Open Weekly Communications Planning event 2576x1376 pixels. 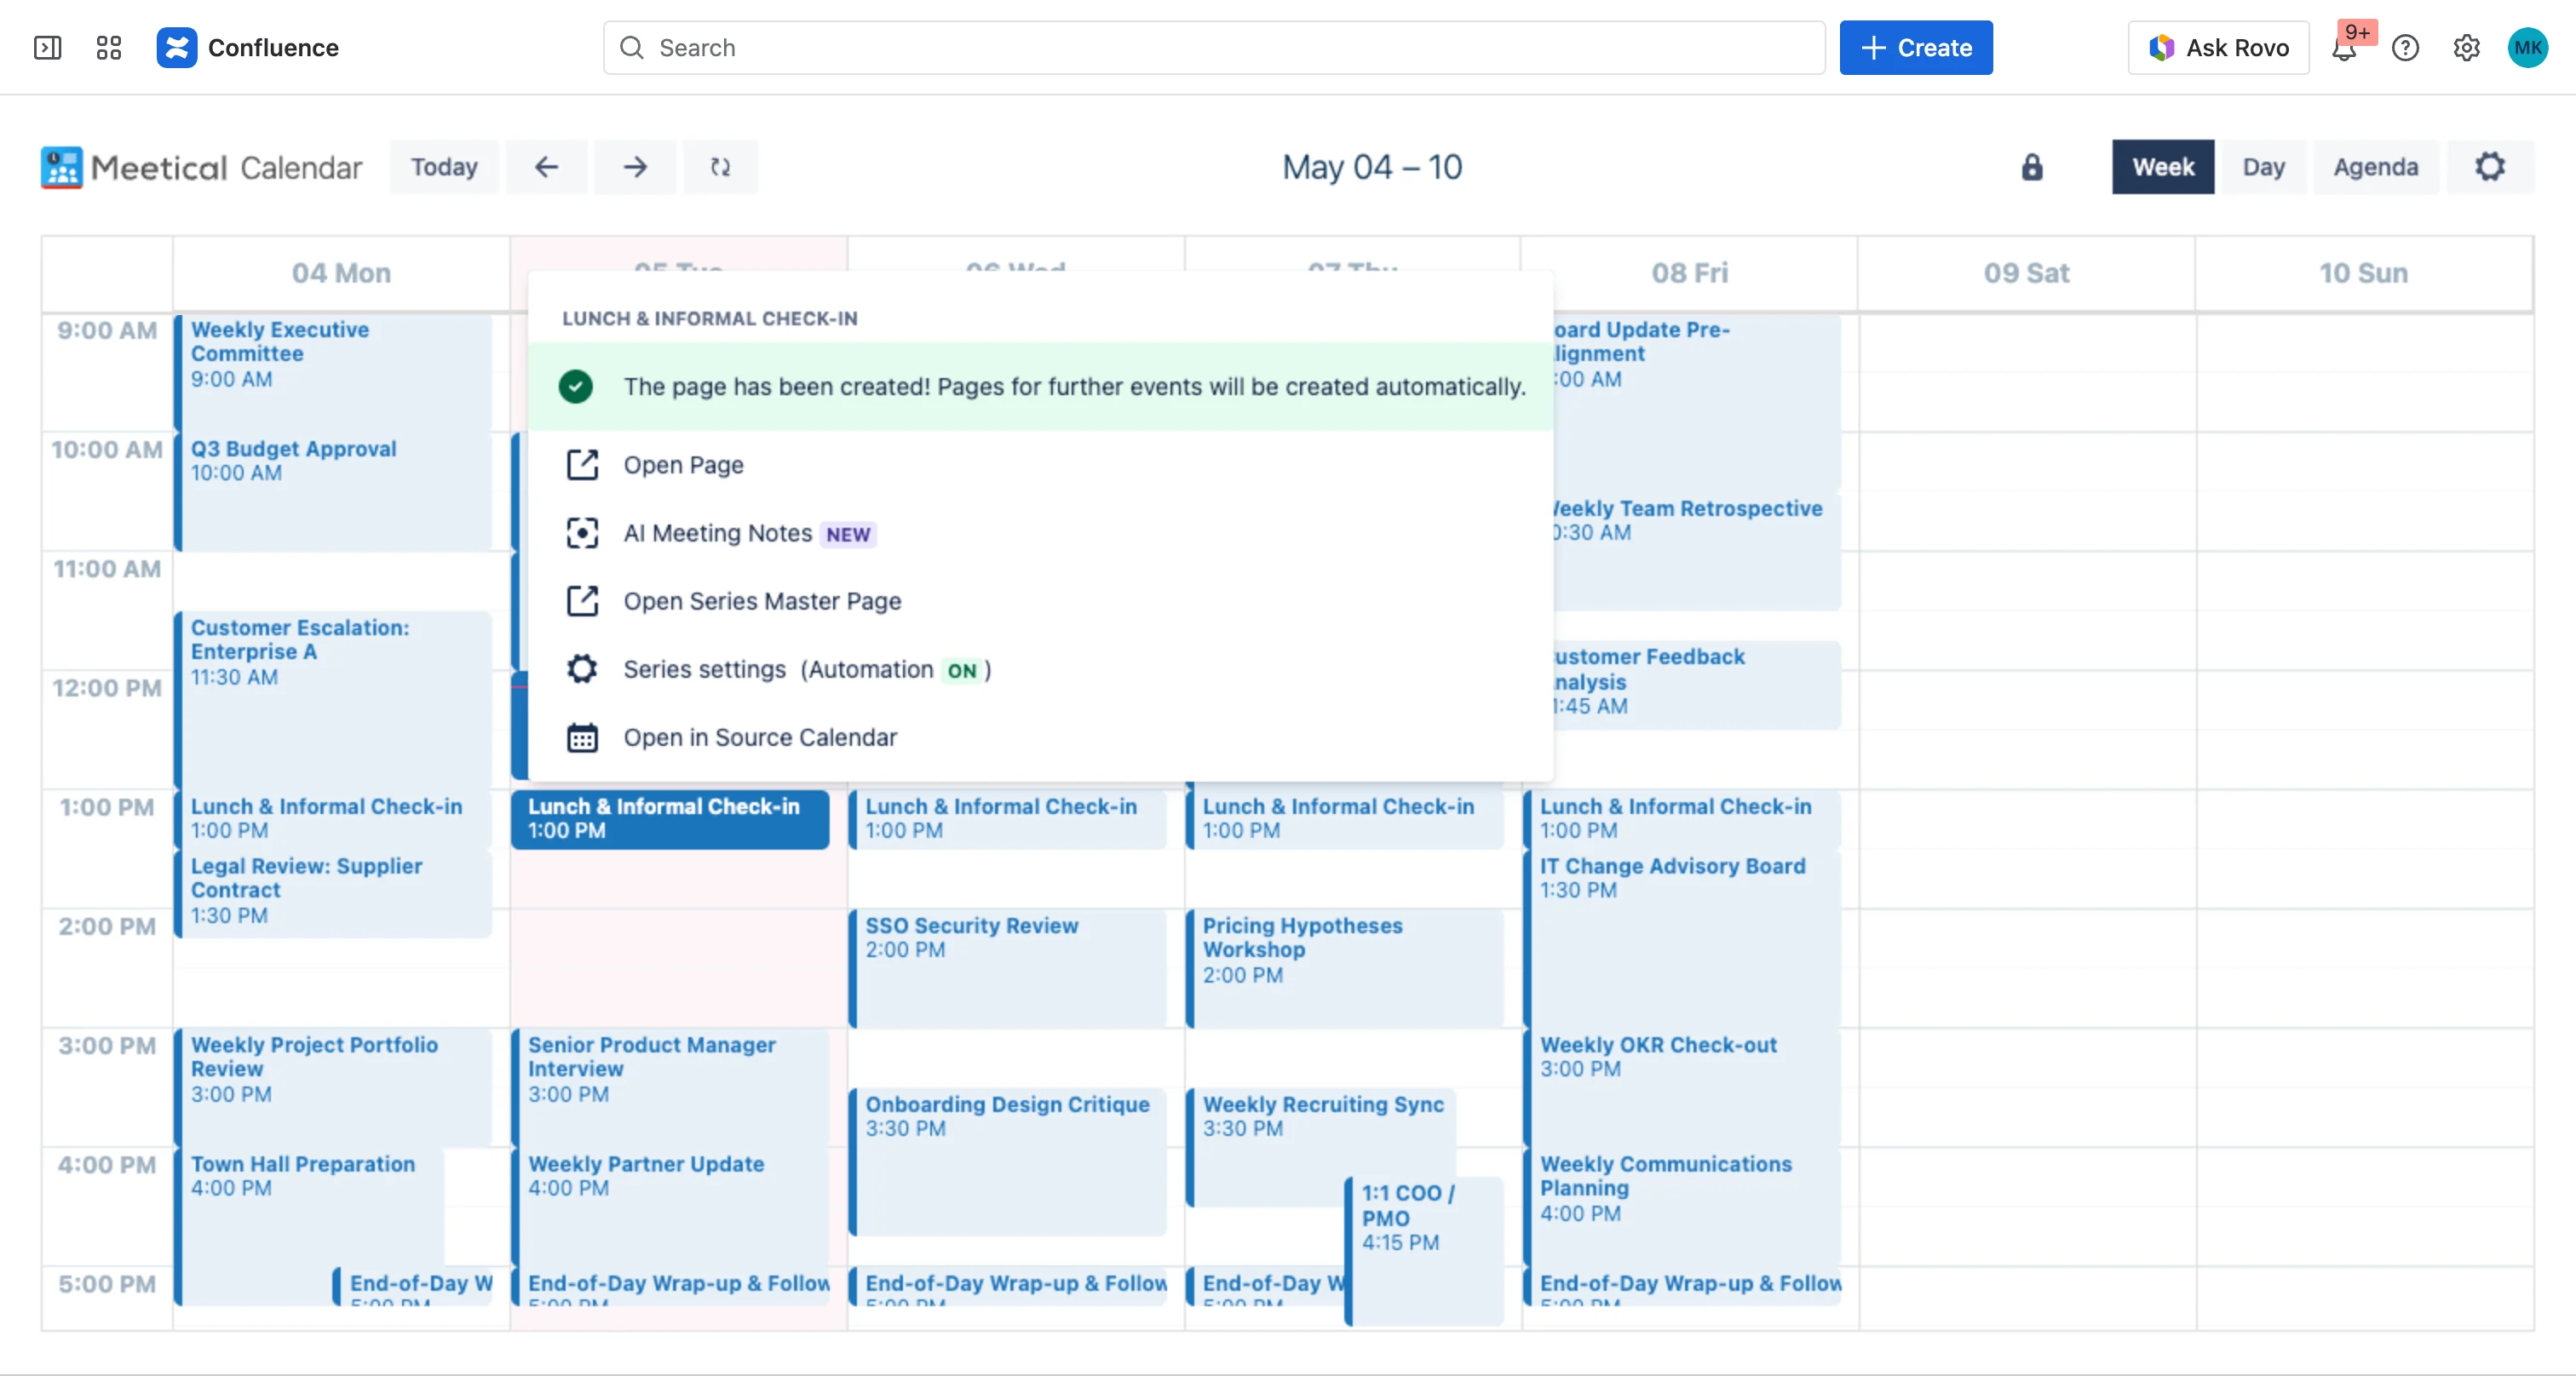[1682, 1207]
